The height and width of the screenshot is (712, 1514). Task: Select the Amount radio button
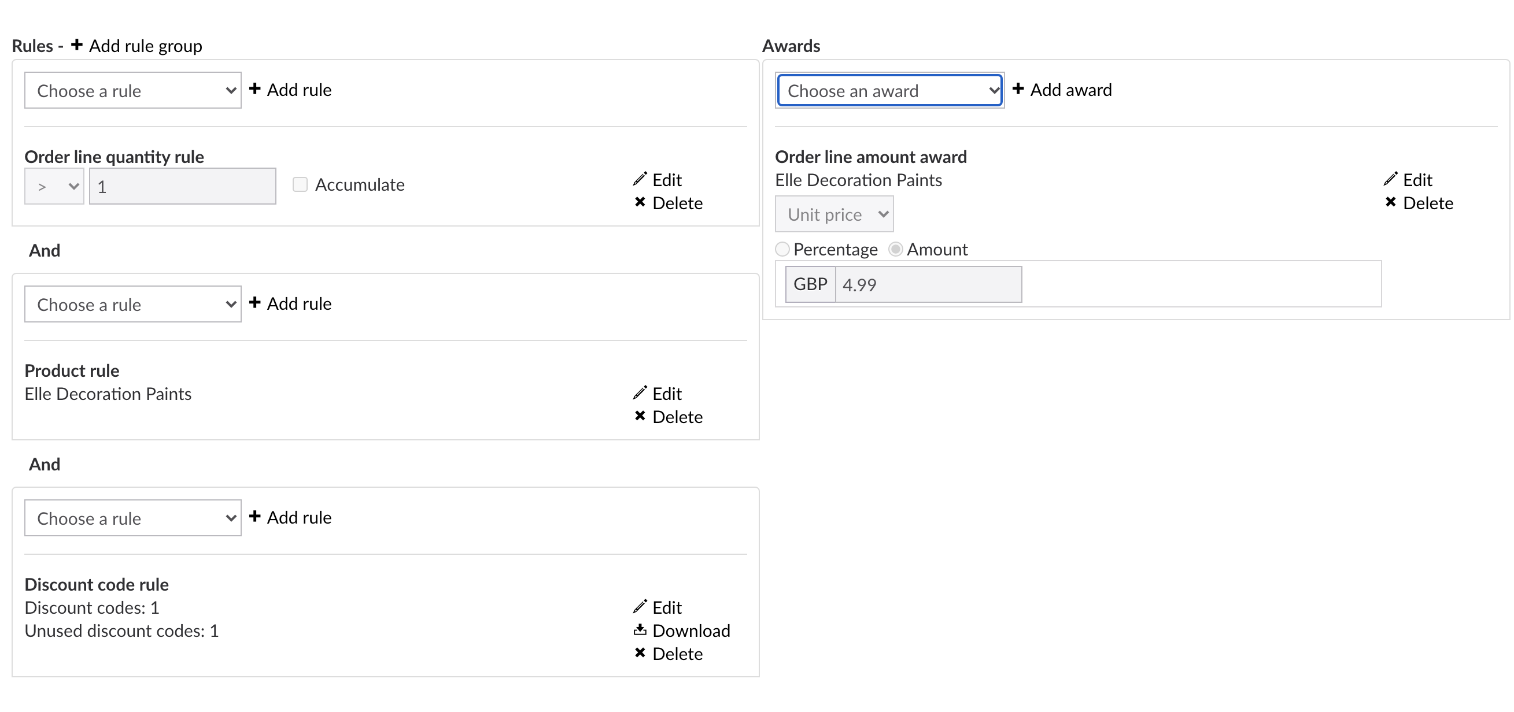coord(895,249)
